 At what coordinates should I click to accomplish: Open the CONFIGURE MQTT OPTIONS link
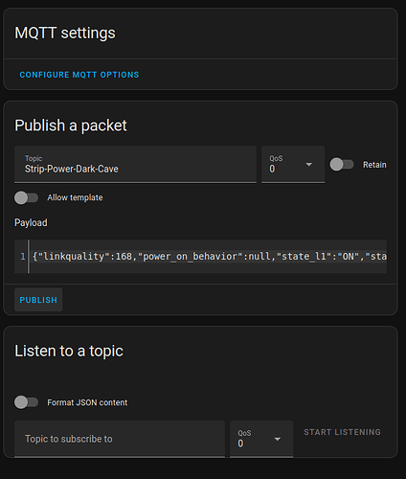tap(79, 75)
